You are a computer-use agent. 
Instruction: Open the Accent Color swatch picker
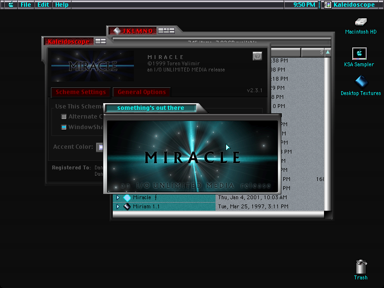(x=100, y=147)
